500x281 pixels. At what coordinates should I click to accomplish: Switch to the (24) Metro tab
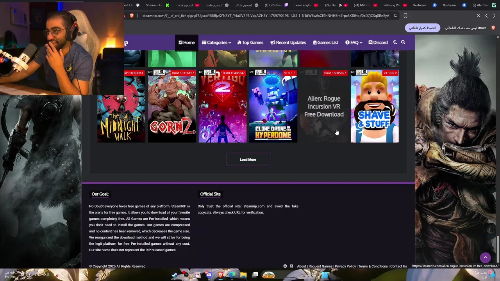click(365, 5)
